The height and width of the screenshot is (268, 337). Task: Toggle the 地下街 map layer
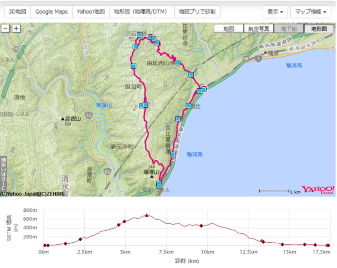point(289,29)
